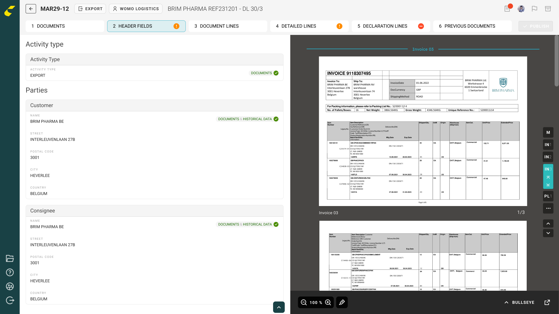Image resolution: width=559 pixels, height=314 pixels.
Task: Go to previous document with up chevron
Action: click(x=548, y=223)
